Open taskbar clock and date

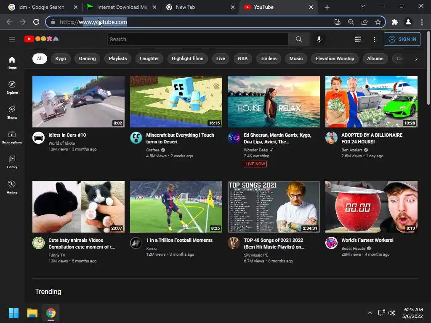[x=412, y=313]
